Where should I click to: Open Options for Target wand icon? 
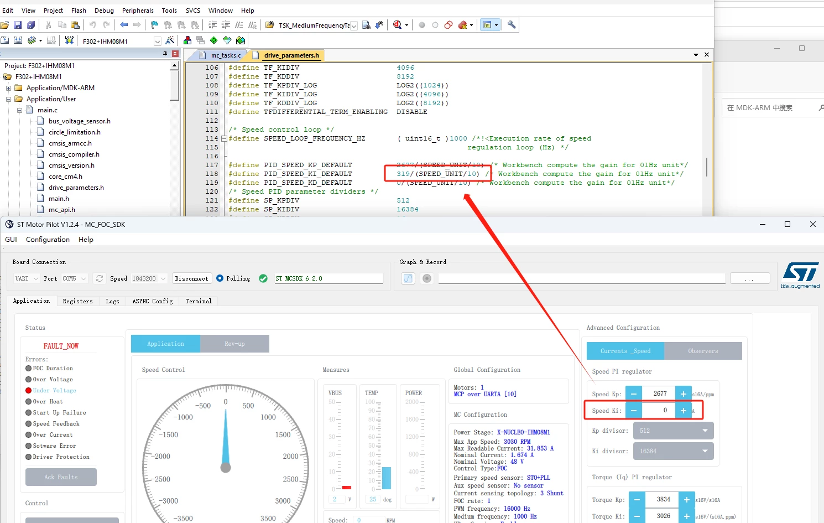point(170,40)
